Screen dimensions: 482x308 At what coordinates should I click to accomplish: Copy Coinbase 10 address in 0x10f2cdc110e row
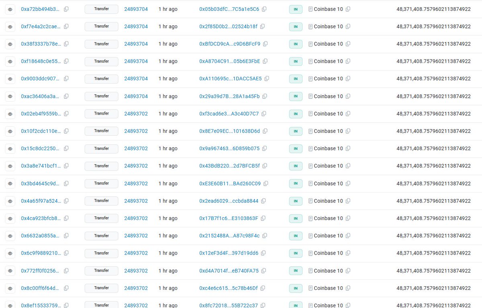(348, 131)
